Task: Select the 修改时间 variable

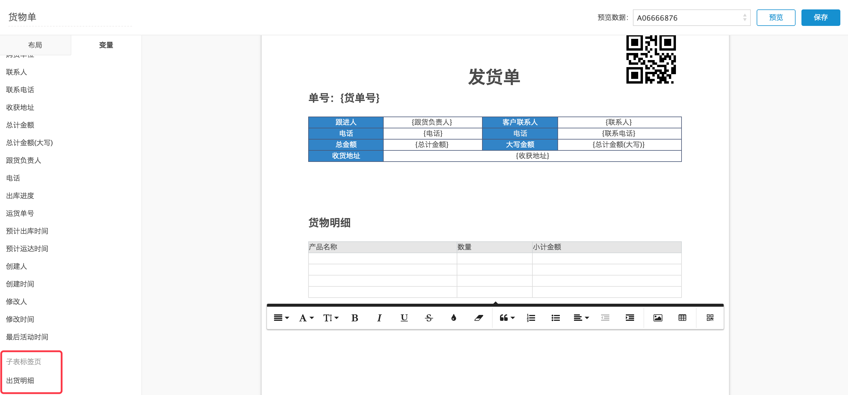Action: point(20,319)
